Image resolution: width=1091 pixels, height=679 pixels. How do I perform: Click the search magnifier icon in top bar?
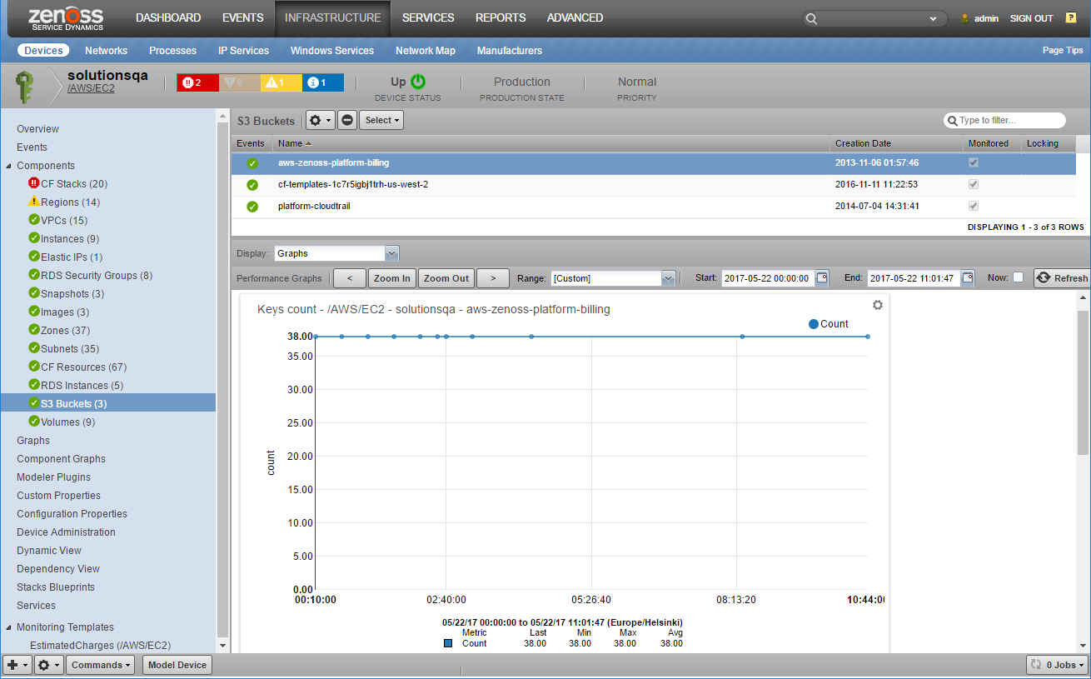[x=811, y=18]
